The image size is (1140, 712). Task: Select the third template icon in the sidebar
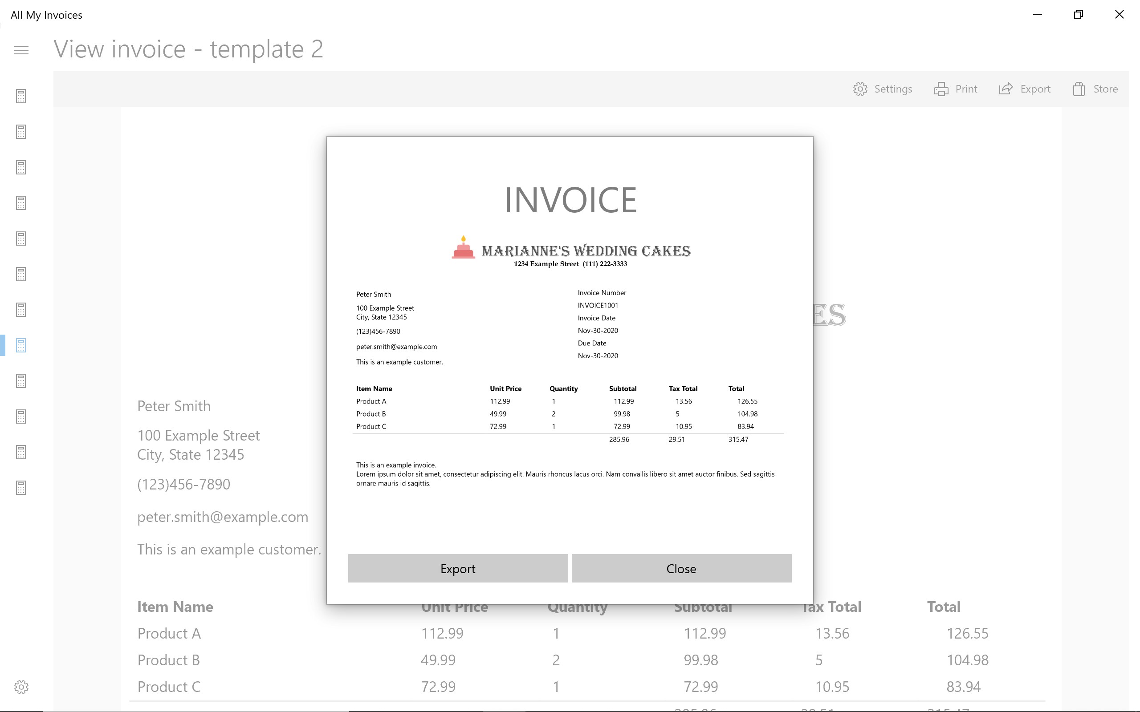[x=21, y=167]
